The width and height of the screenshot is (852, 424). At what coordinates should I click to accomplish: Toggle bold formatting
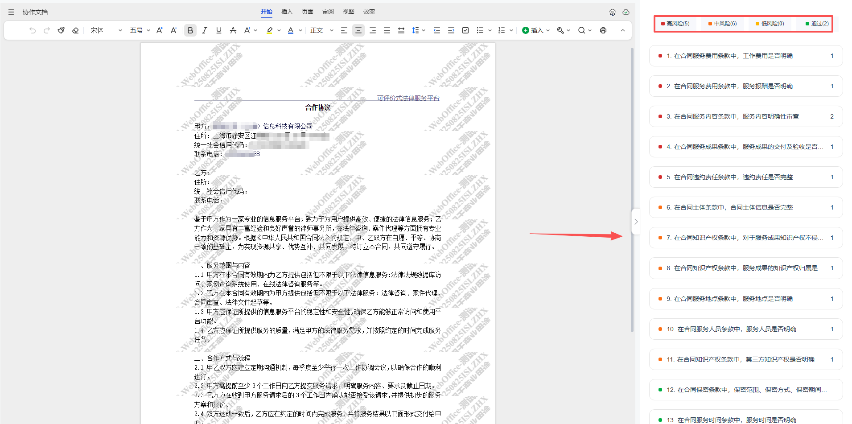click(x=190, y=30)
